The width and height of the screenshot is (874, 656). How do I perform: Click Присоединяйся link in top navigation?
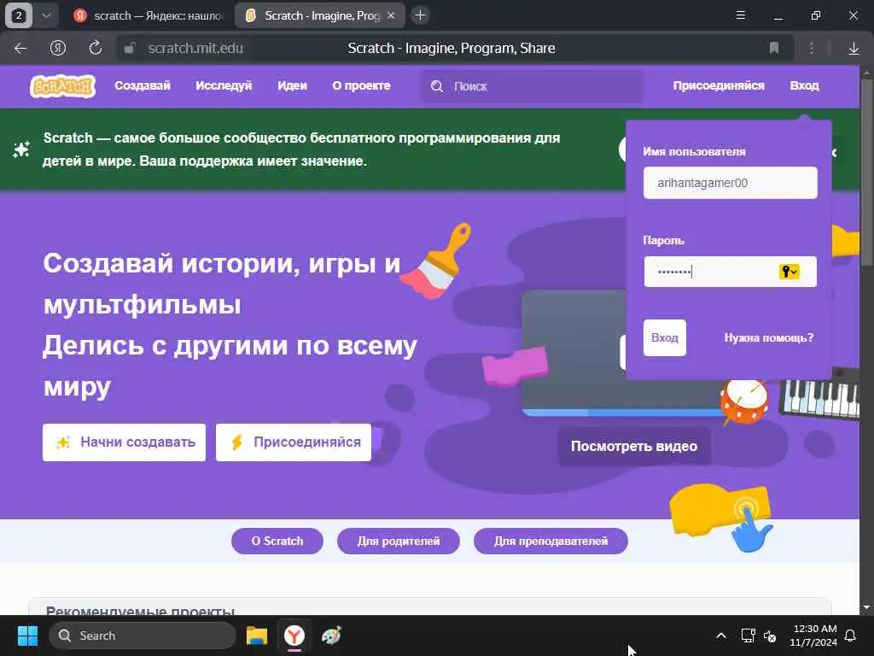tap(719, 86)
